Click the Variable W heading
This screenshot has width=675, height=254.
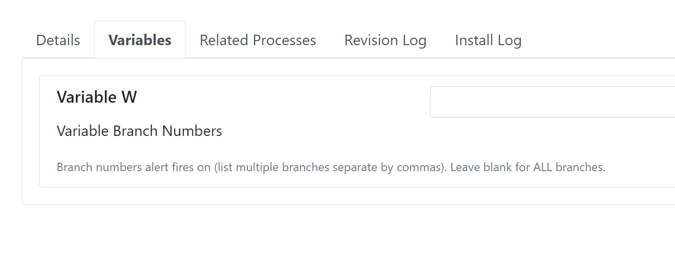tap(97, 97)
